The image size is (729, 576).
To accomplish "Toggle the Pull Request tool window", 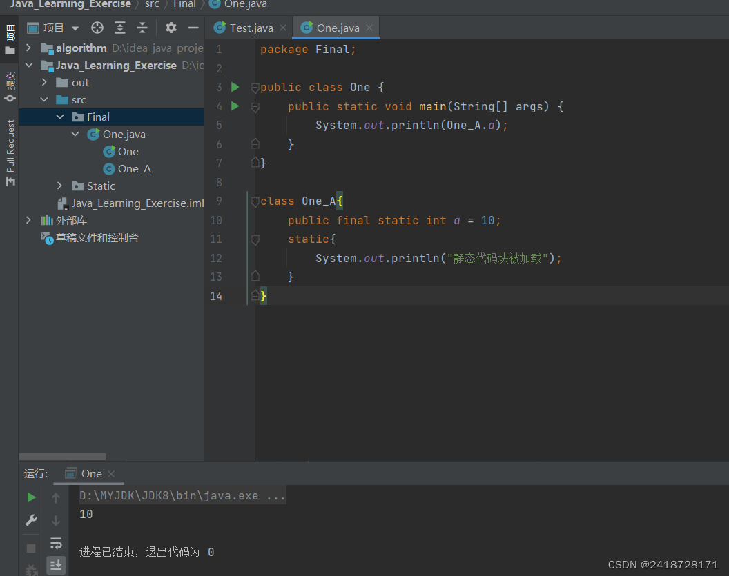I will tap(10, 148).
